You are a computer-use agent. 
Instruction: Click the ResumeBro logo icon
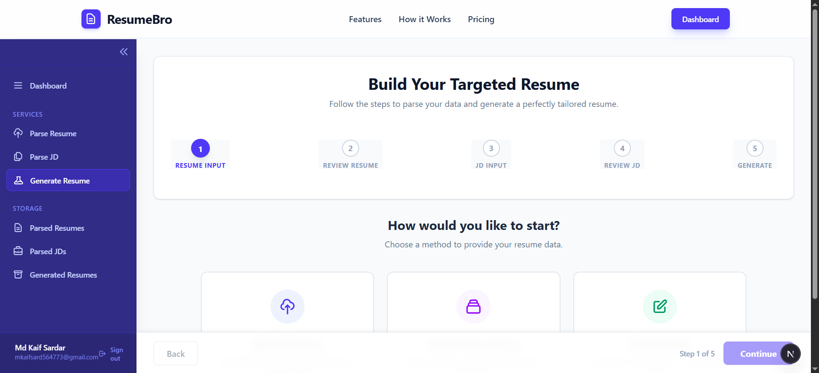coord(91,19)
